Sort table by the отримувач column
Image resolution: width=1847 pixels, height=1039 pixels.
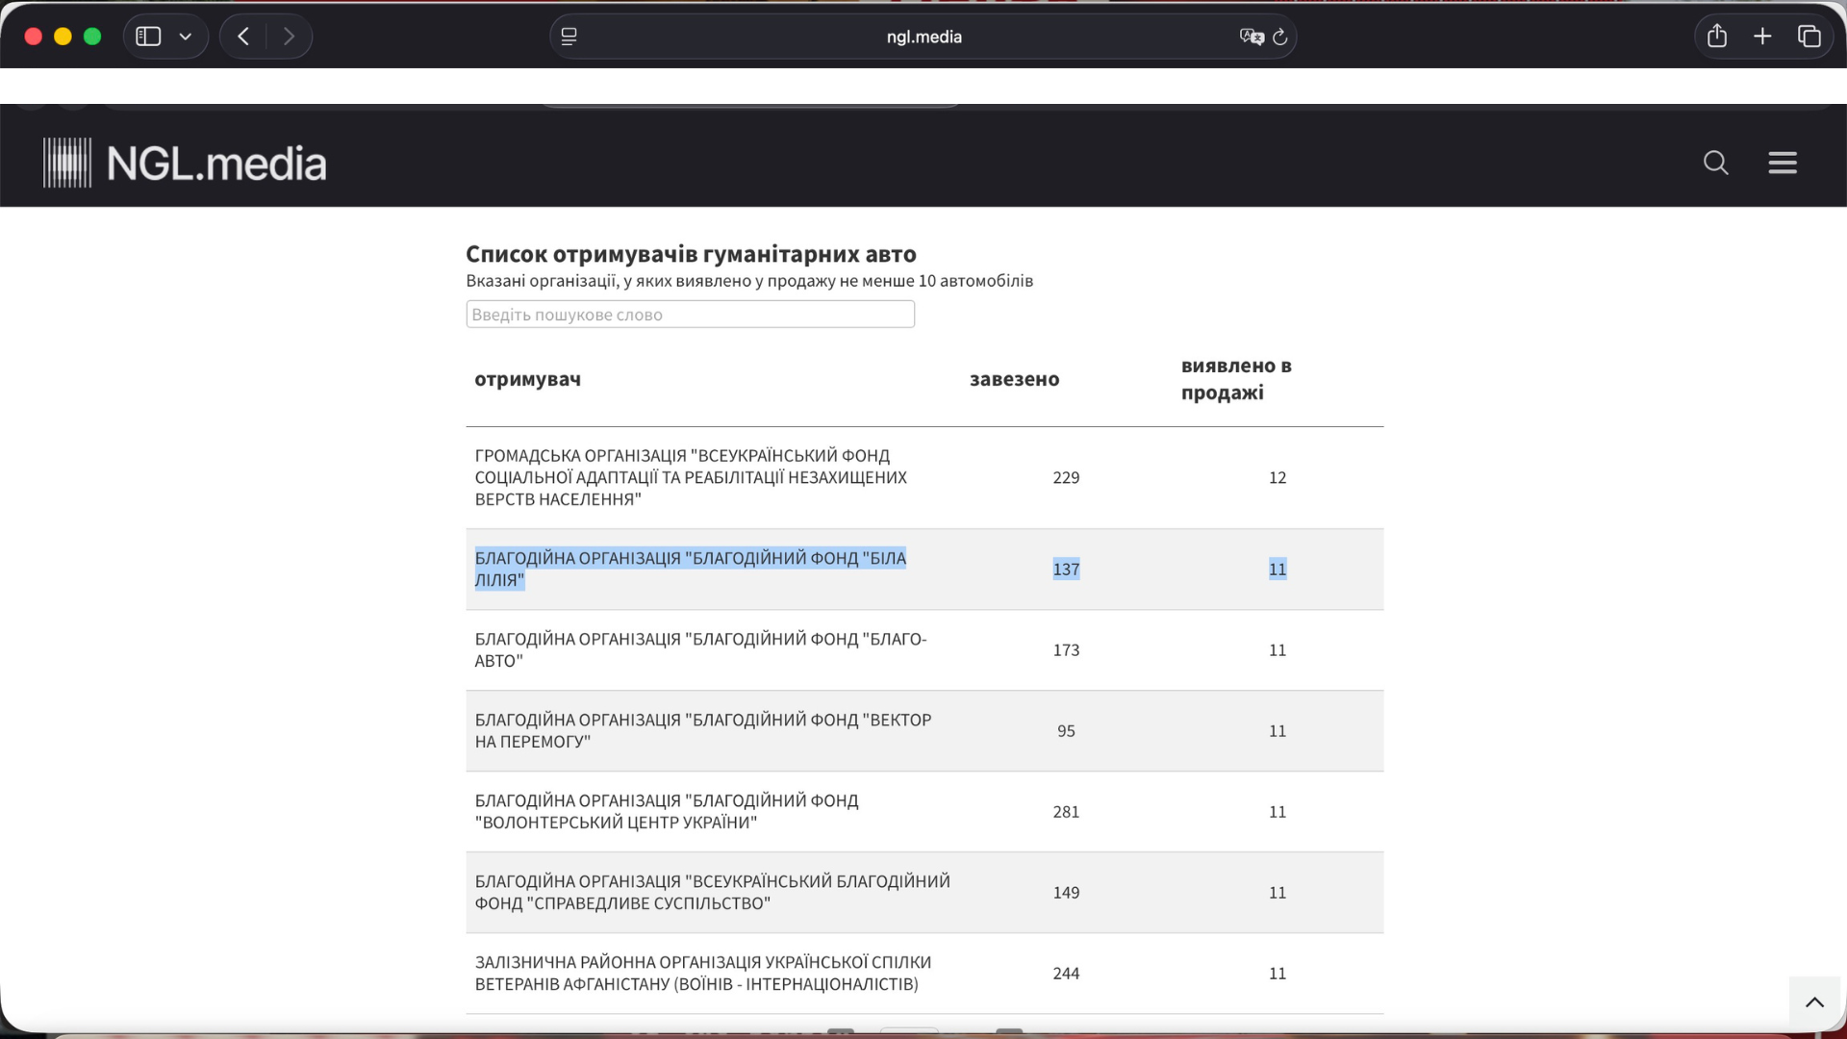(527, 379)
